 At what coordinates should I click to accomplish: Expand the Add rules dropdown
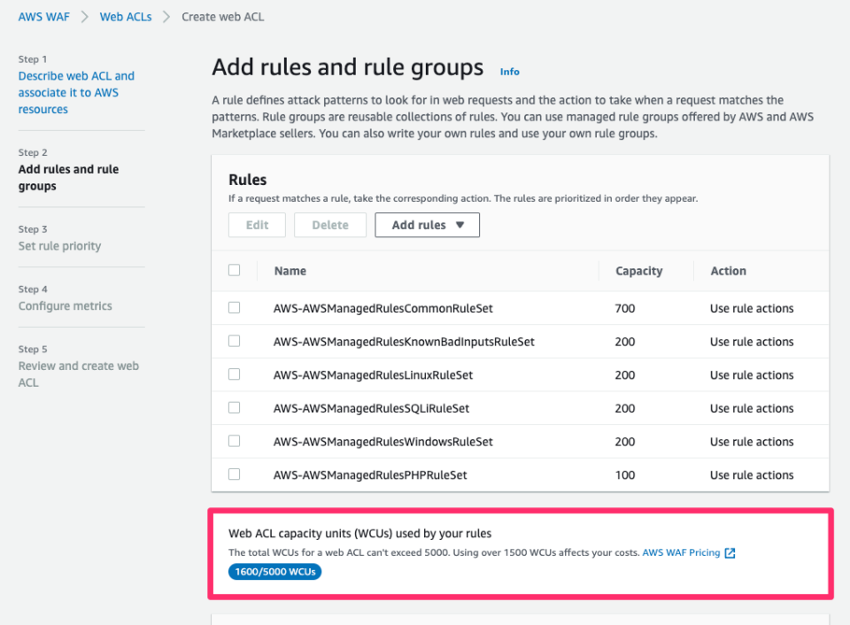[x=427, y=225]
